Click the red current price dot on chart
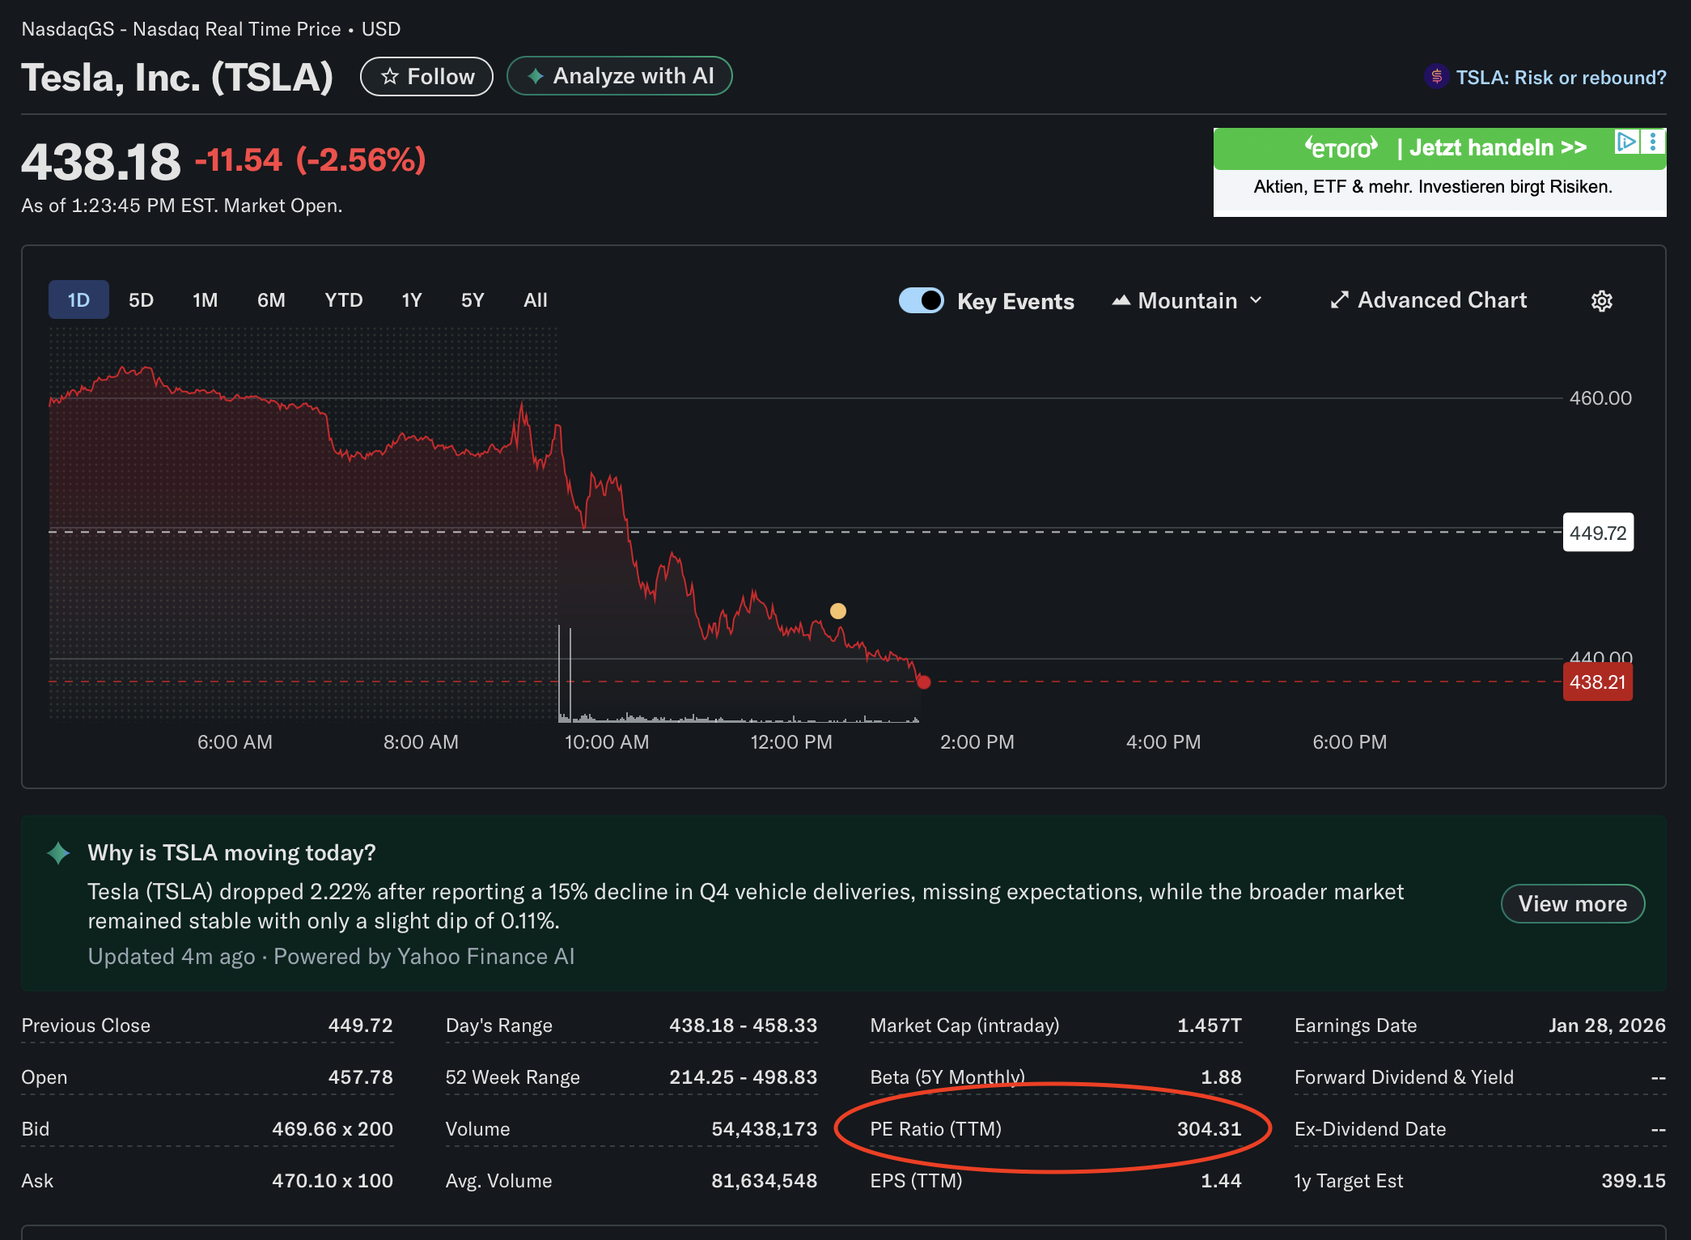Viewport: 1691px width, 1240px height. tap(924, 682)
